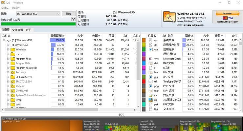Sort file types by 扩展名 column header
The image size is (243, 131).
click(152, 36)
